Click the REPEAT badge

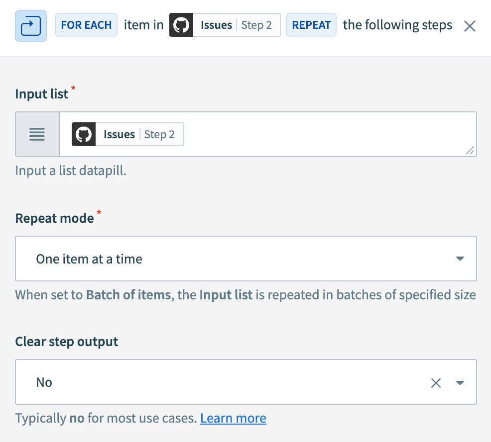click(x=311, y=25)
